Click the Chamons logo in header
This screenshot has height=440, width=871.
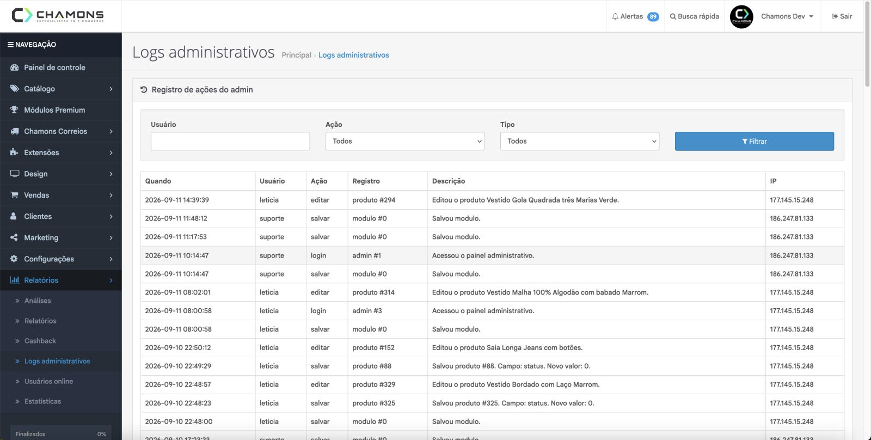click(x=58, y=15)
